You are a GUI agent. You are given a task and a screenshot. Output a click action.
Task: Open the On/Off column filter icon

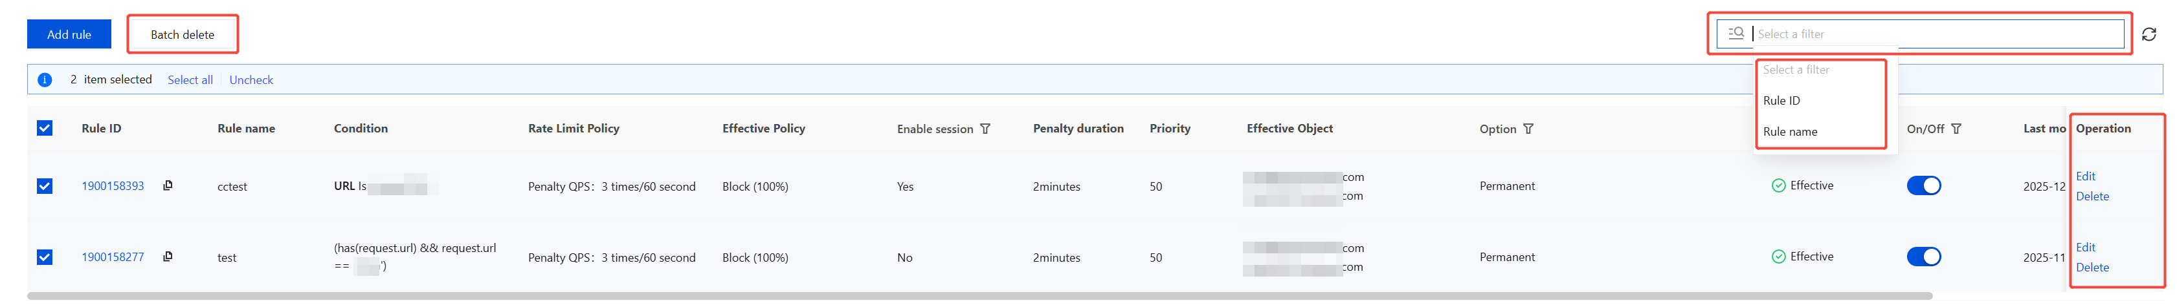pos(1956,129)
